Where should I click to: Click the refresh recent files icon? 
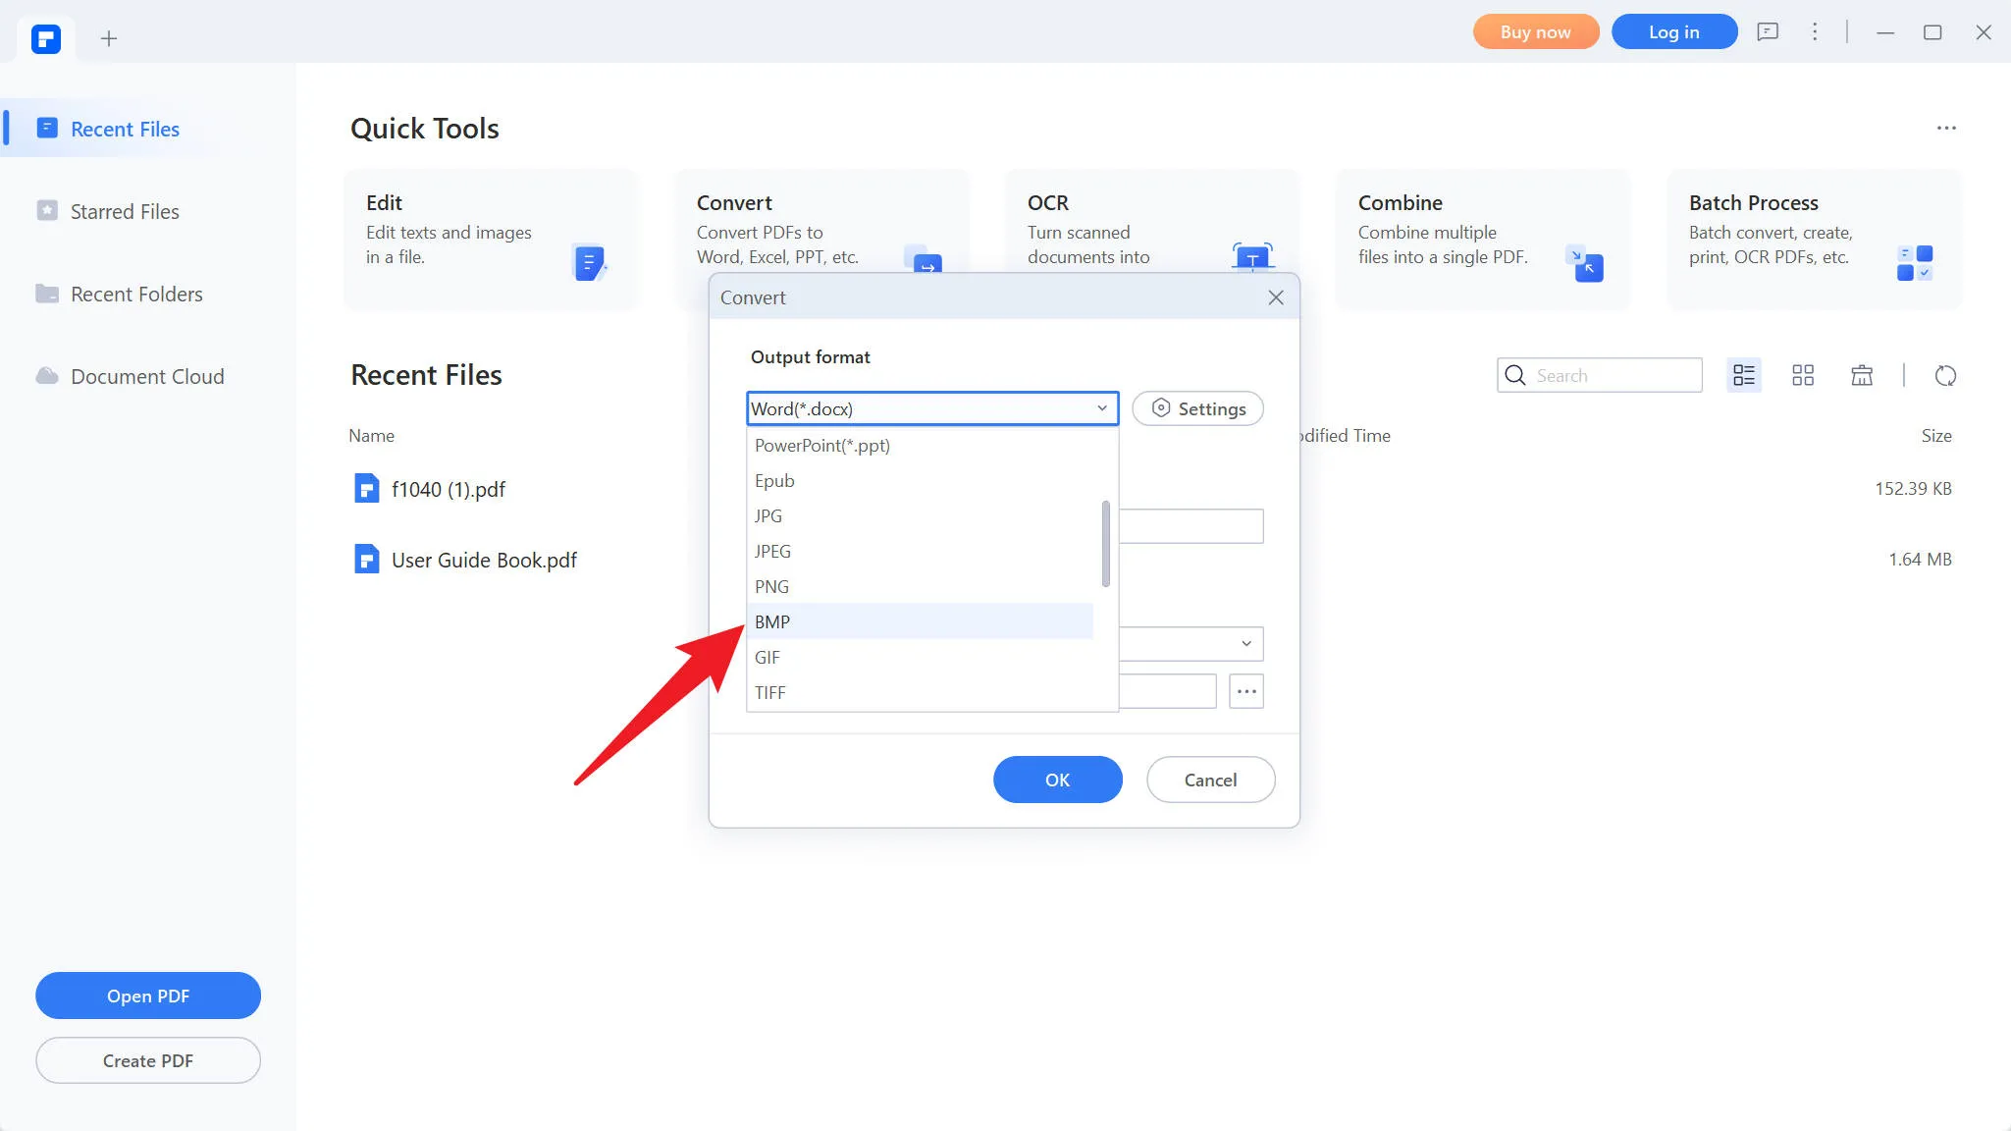click(1945, 376)
